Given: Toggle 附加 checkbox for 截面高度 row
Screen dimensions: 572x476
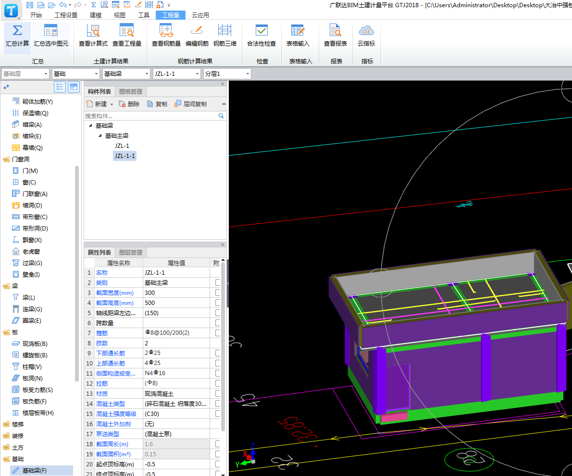Looking at the screenshot, I should 218,303.
